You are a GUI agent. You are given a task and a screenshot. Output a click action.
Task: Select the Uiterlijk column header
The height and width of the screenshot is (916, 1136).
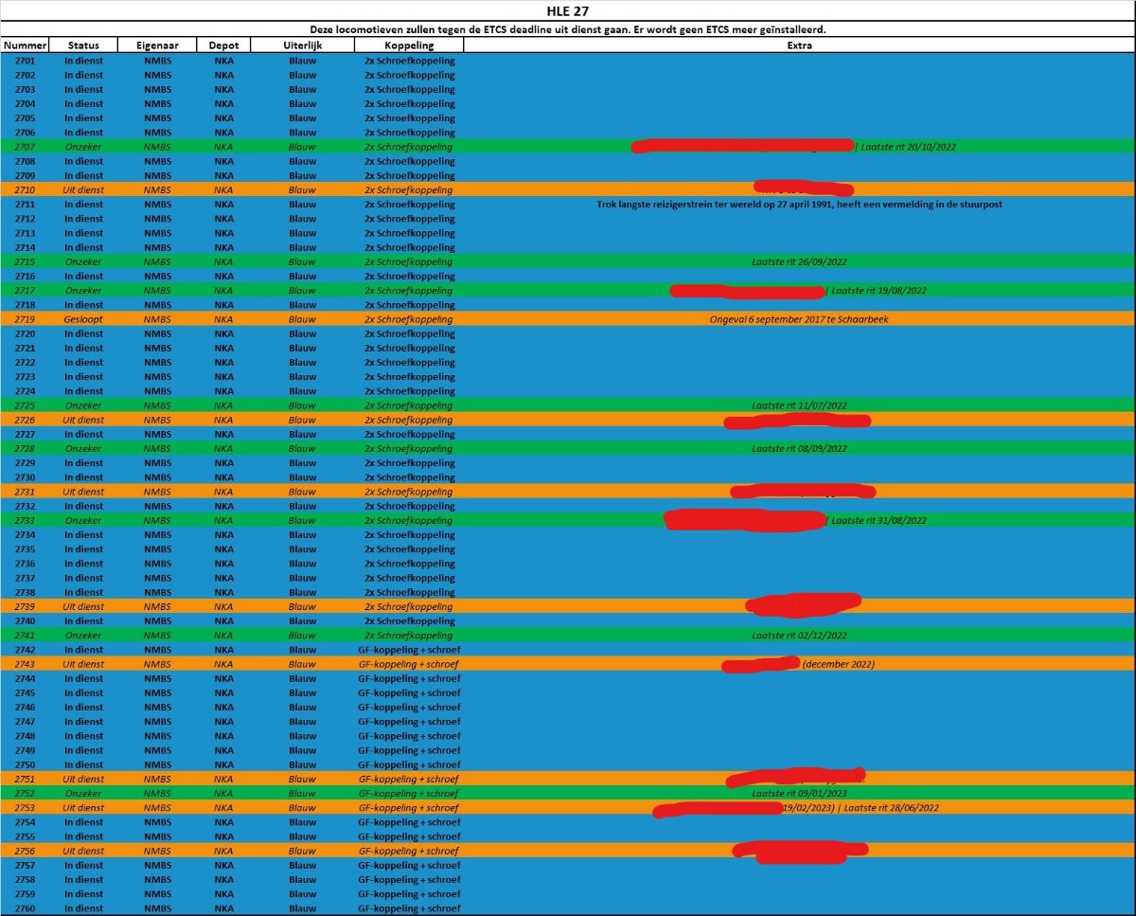[x=303, y=45]
